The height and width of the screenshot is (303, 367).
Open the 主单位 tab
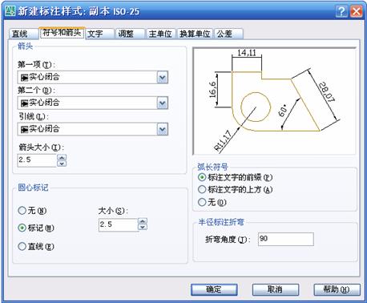pyautogui.click(x=160, y=34)
